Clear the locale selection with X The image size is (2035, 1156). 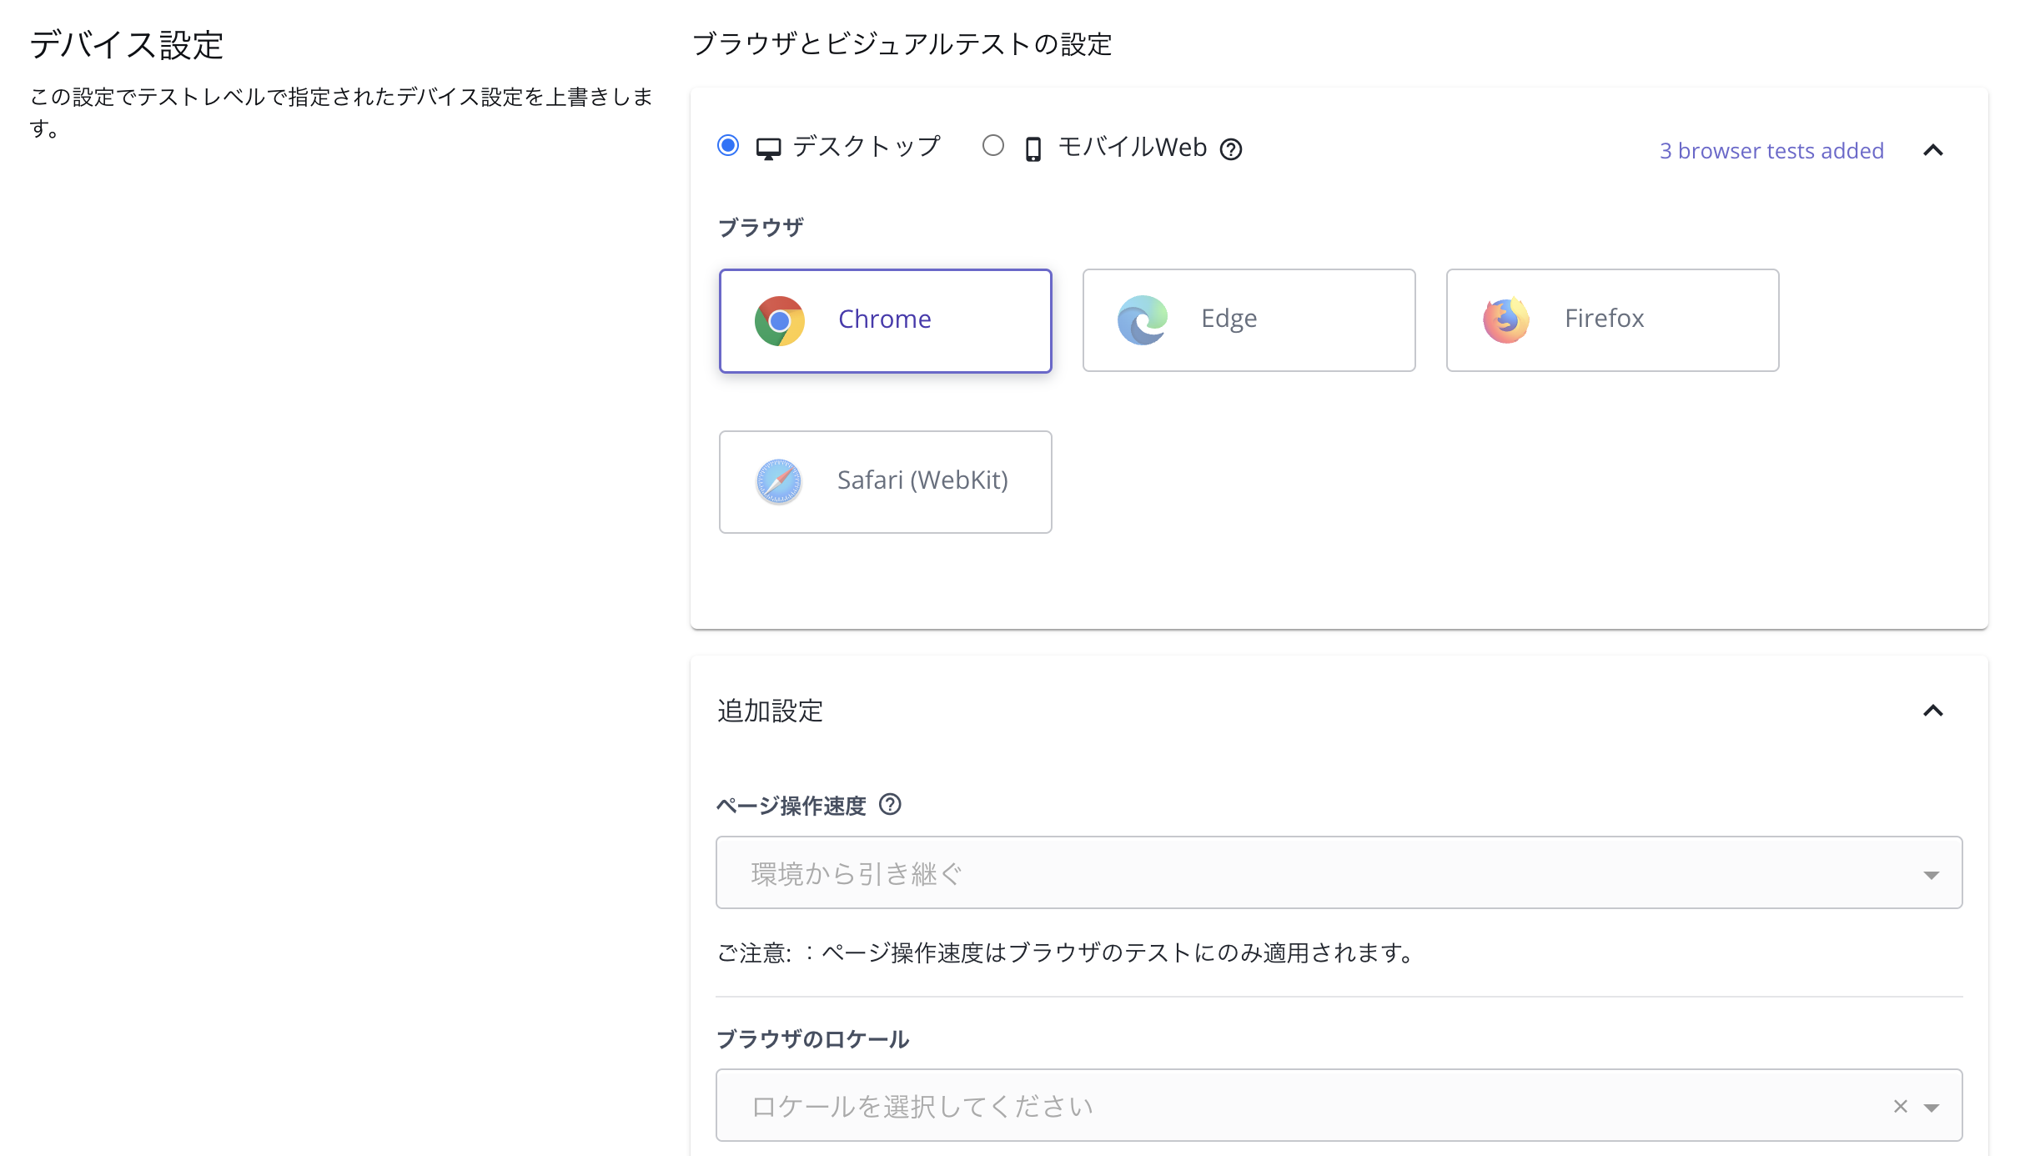pos(1900,1106)
